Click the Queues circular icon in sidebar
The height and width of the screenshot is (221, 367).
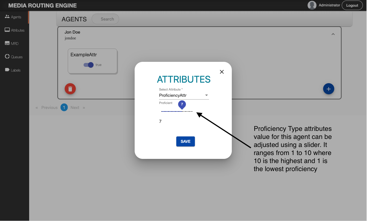click(x=7, y=57)
